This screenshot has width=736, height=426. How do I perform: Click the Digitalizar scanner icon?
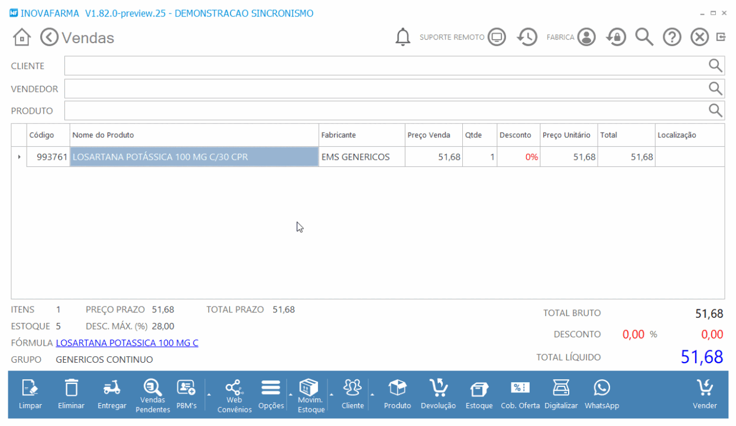click(561, 395)
